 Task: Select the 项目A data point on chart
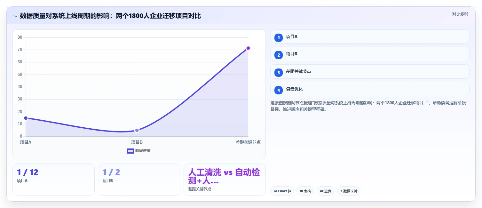[26, 118]
